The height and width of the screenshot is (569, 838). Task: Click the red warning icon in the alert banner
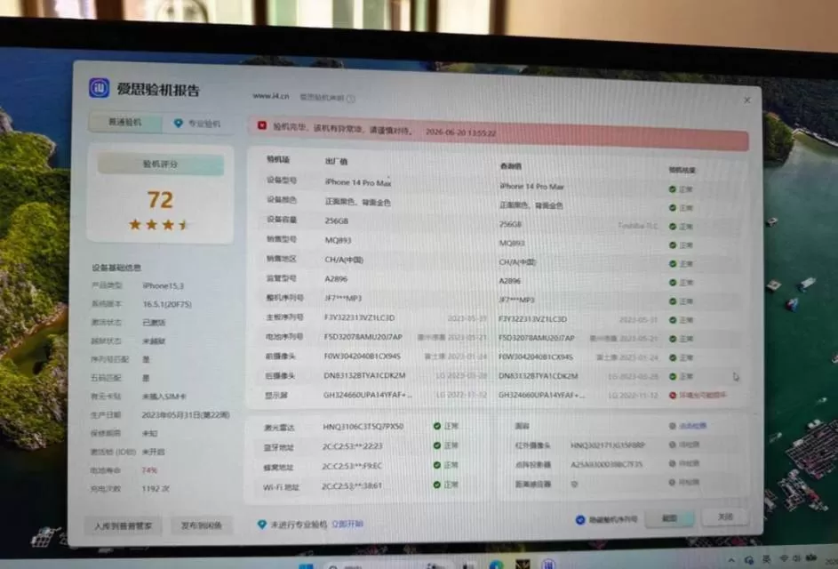point(262,125)
